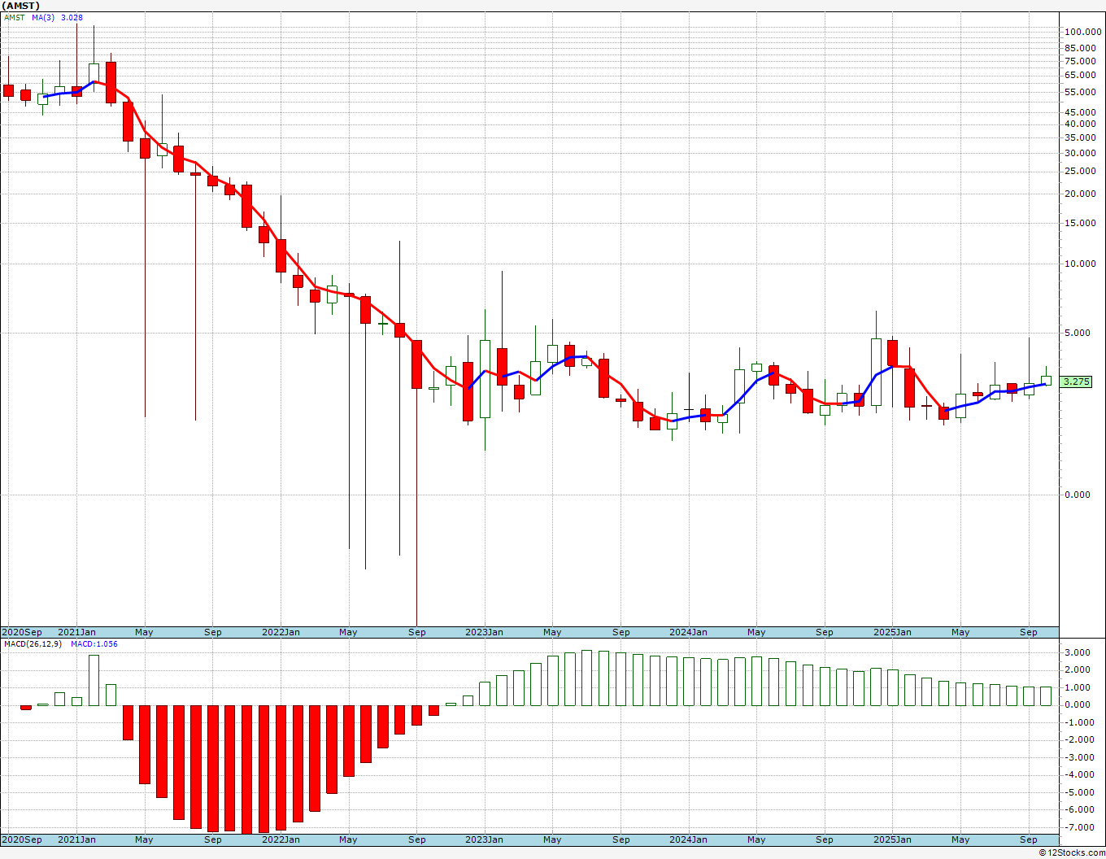The image size is (1106, 859).
Task: Select 2023Jan on the price chart date axis
Action: pos(485,632)
